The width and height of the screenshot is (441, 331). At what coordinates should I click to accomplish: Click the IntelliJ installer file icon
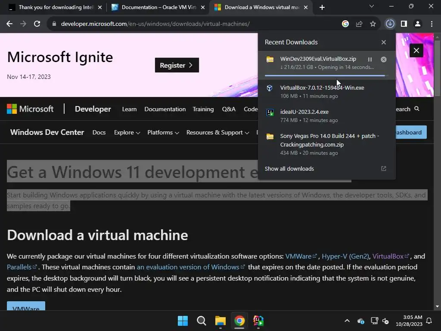[x=270, y=112]
